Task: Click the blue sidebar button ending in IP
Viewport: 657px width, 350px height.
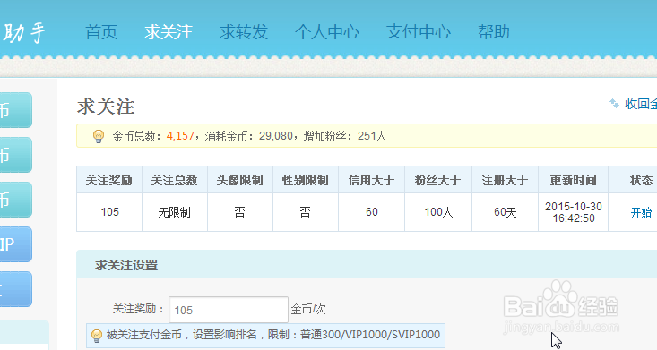Action: (x=16, y=244)
